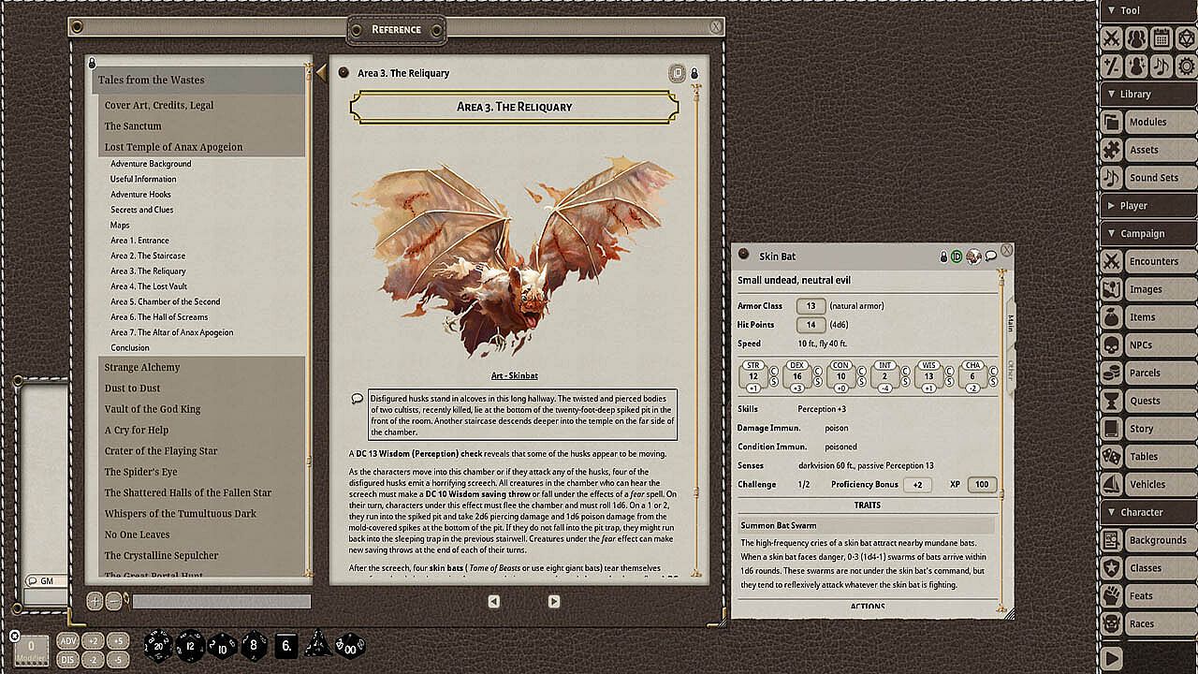
Task: Open the Combat Tracker crossed-swords tool
Action: click(x=1111, y=38)
